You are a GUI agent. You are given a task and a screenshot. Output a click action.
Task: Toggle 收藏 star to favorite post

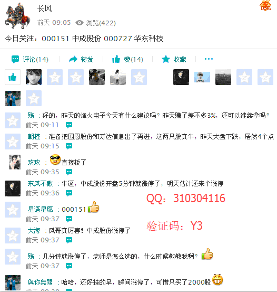[x=166, y=59]
